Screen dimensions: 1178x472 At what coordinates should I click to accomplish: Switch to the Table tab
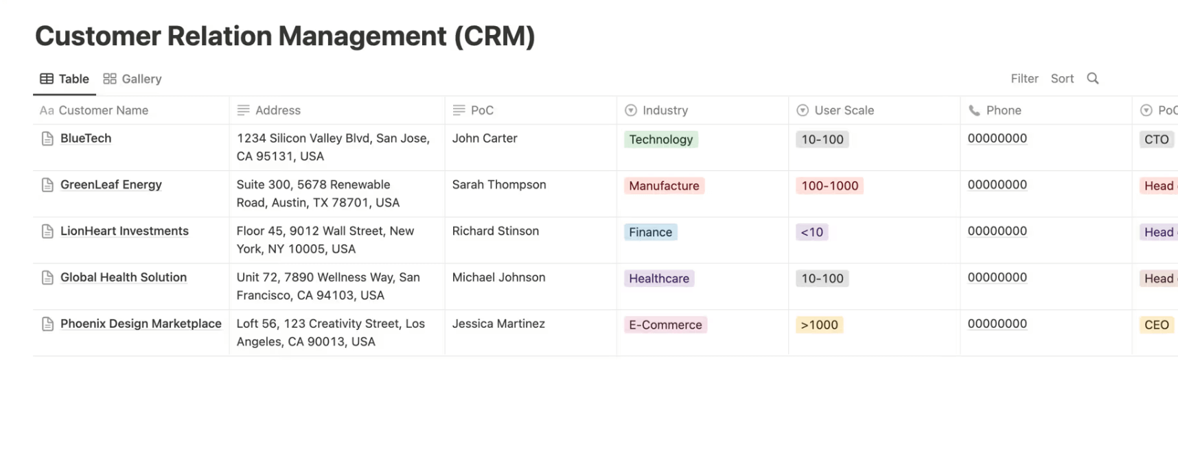[71, 78]
